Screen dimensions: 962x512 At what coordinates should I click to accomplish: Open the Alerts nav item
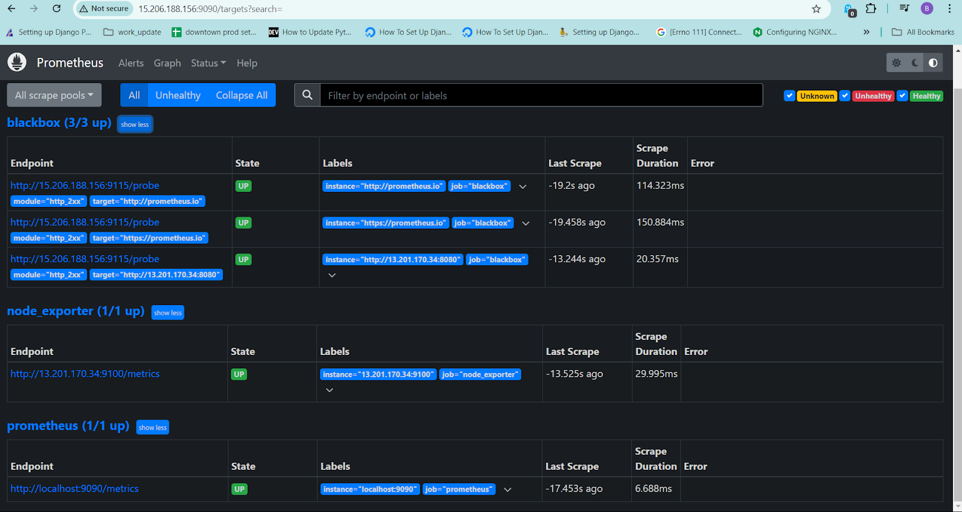[x=131, y=63]
